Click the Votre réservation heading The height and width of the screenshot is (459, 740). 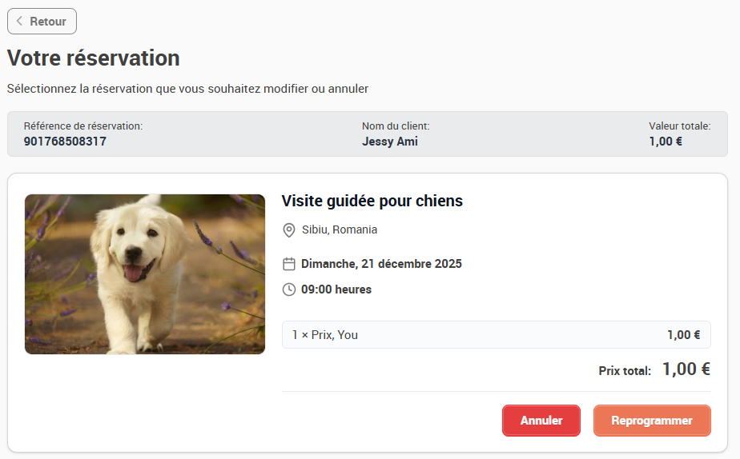94,58
